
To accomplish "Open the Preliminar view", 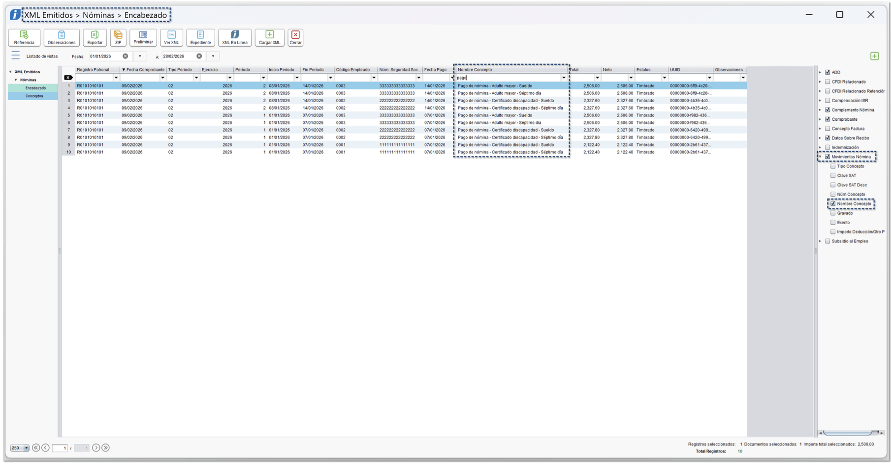I will click(x=143, y=37).
